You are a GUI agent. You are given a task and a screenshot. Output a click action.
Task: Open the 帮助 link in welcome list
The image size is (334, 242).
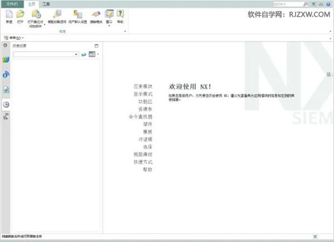pyautogui.click(x=148, y=170)
